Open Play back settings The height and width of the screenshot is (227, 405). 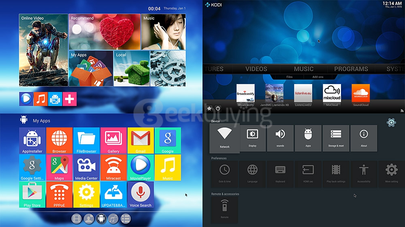click(x=336, y=174)
